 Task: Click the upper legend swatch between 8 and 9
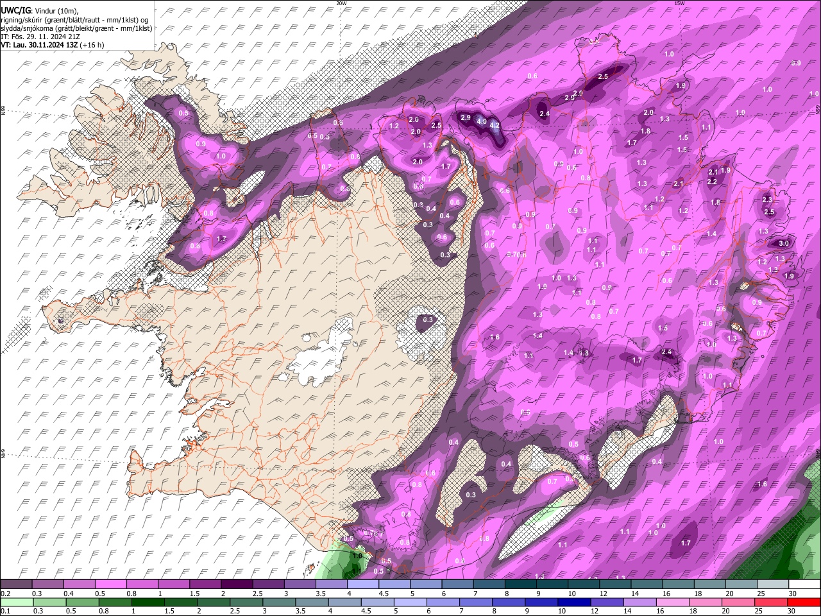point(521,585)
